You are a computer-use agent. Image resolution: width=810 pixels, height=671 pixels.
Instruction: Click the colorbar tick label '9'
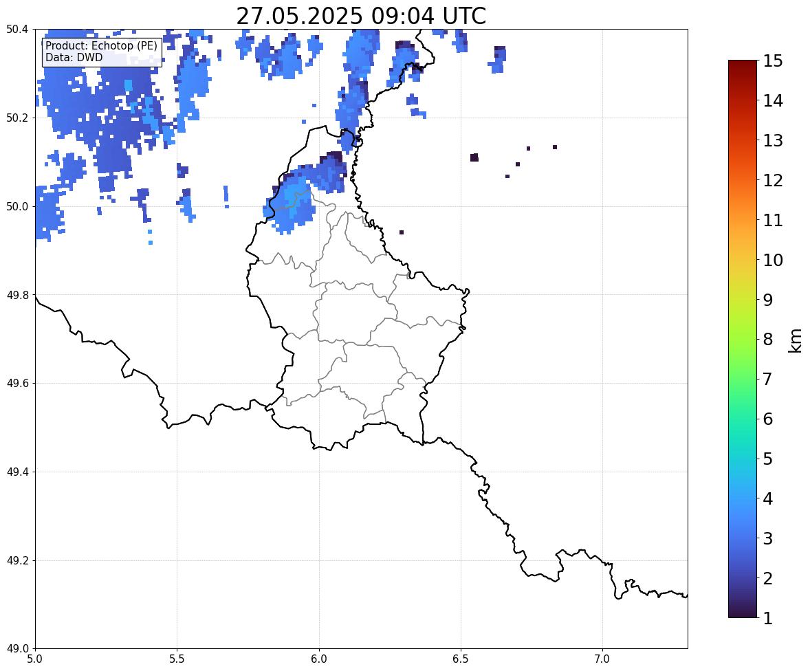click(767, 300)
